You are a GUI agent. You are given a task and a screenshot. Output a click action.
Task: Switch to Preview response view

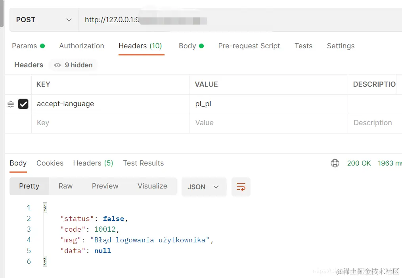click(x=105, y=186)
